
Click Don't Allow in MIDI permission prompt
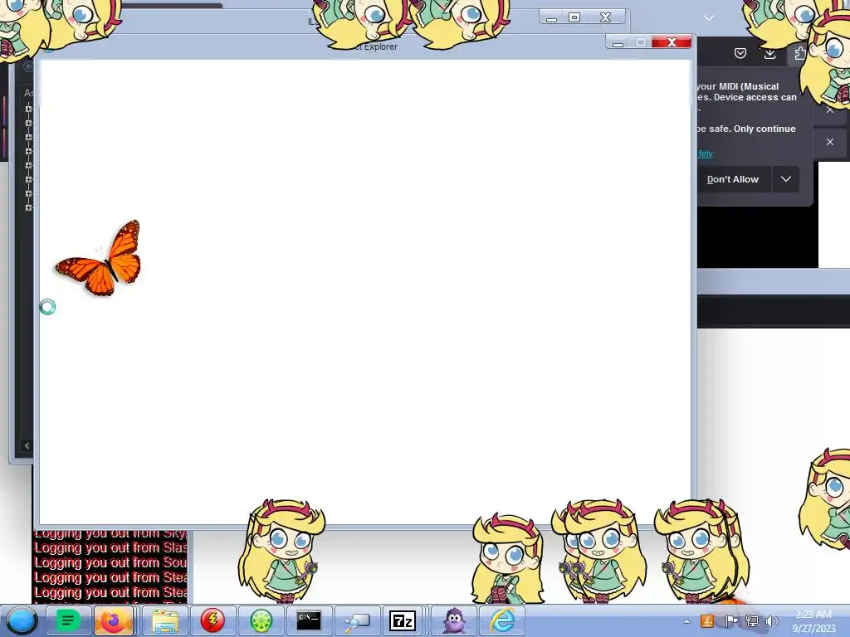[x=732, y=179]
